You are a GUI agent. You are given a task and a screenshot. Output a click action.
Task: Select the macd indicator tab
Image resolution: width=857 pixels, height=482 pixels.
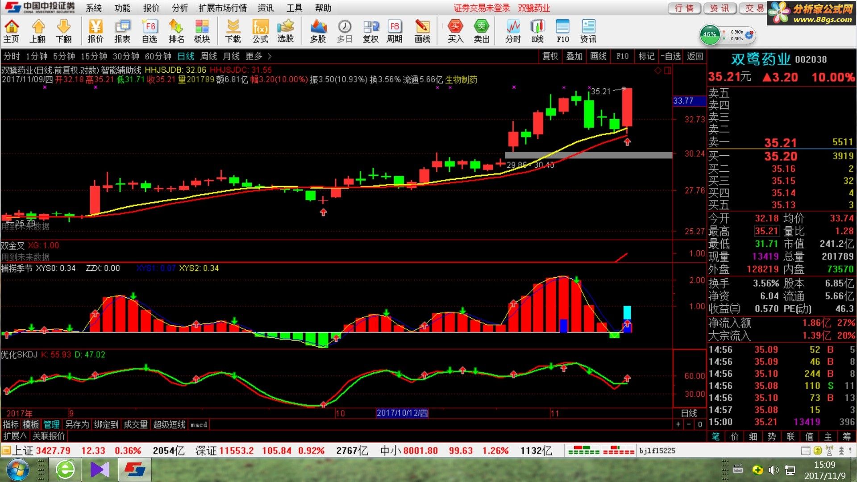(x=199, y=424)
